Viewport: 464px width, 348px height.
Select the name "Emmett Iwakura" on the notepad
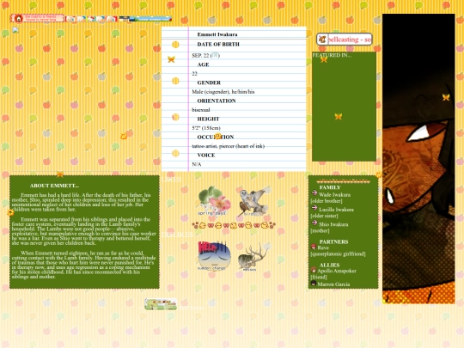(217, 34)
